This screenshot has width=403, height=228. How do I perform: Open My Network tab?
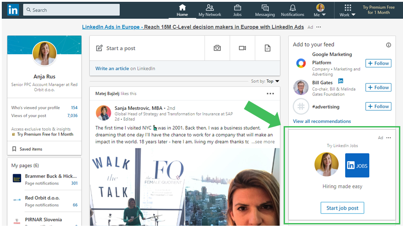coord(210,10)
